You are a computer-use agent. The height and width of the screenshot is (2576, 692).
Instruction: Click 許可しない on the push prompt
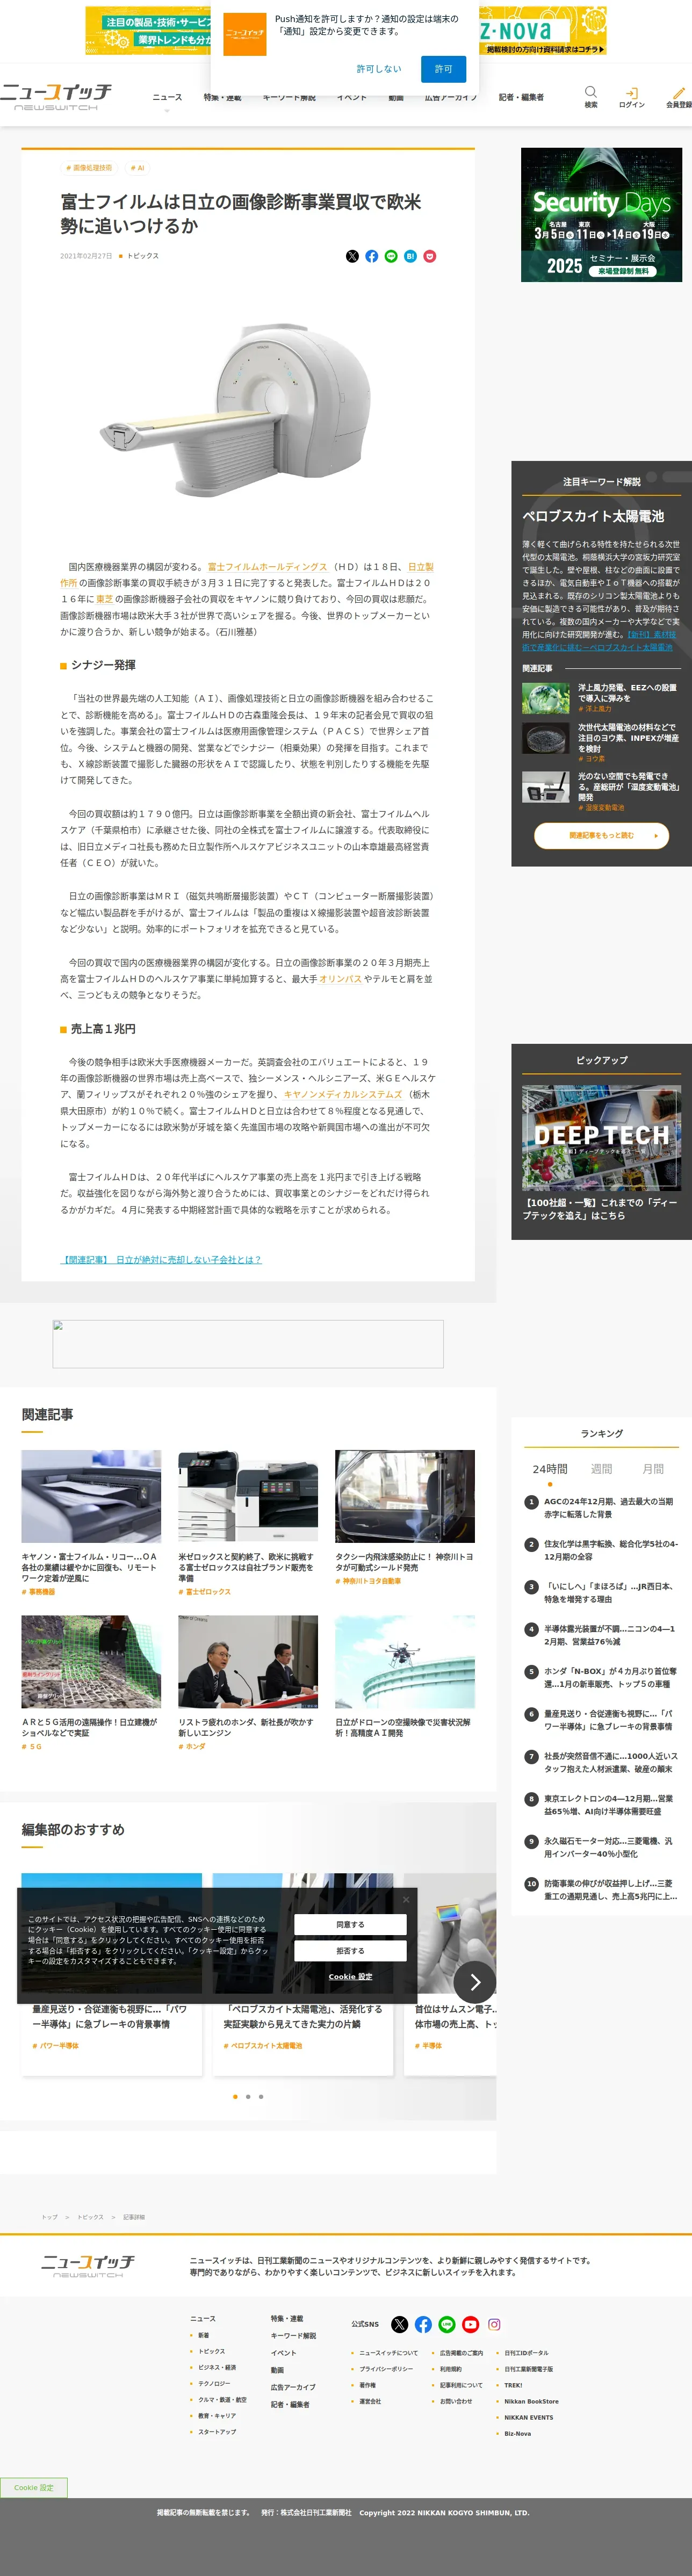(x=379, y=69)
